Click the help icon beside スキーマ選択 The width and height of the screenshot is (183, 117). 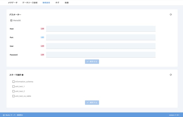click(x=23, y=75)
